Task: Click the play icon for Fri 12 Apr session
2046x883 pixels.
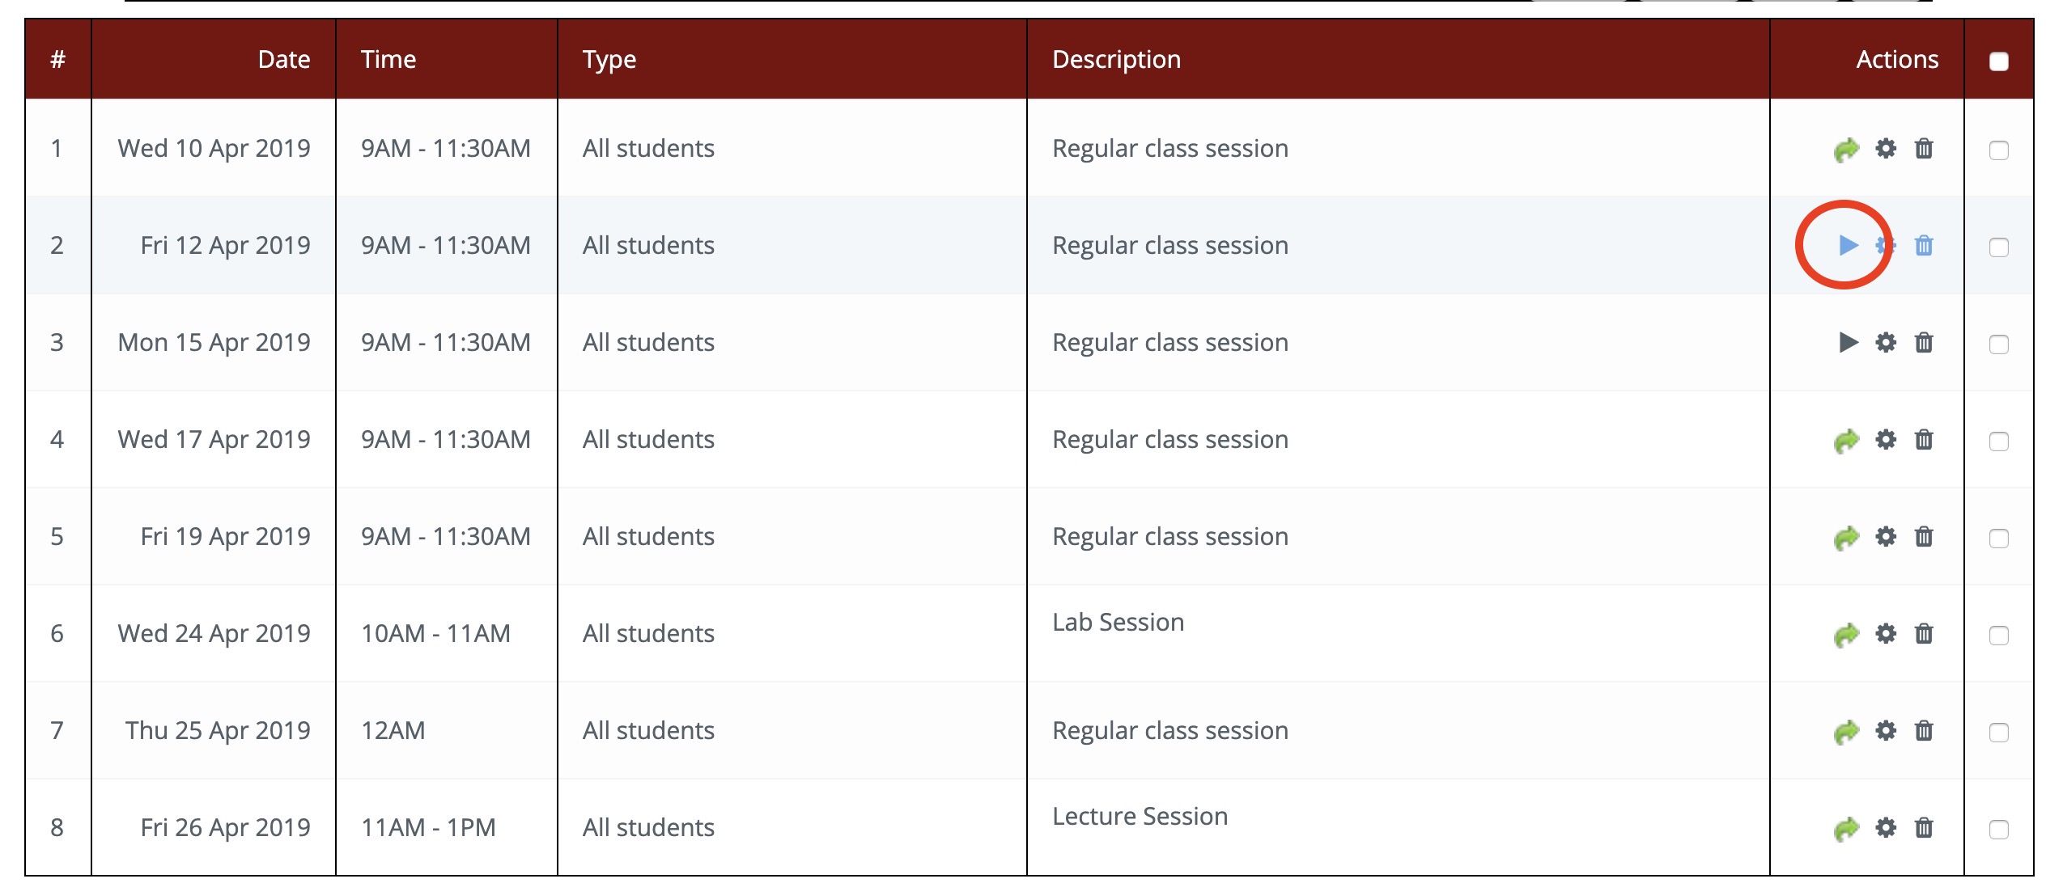Action: pyautogui.click(x=1848, y=245)
